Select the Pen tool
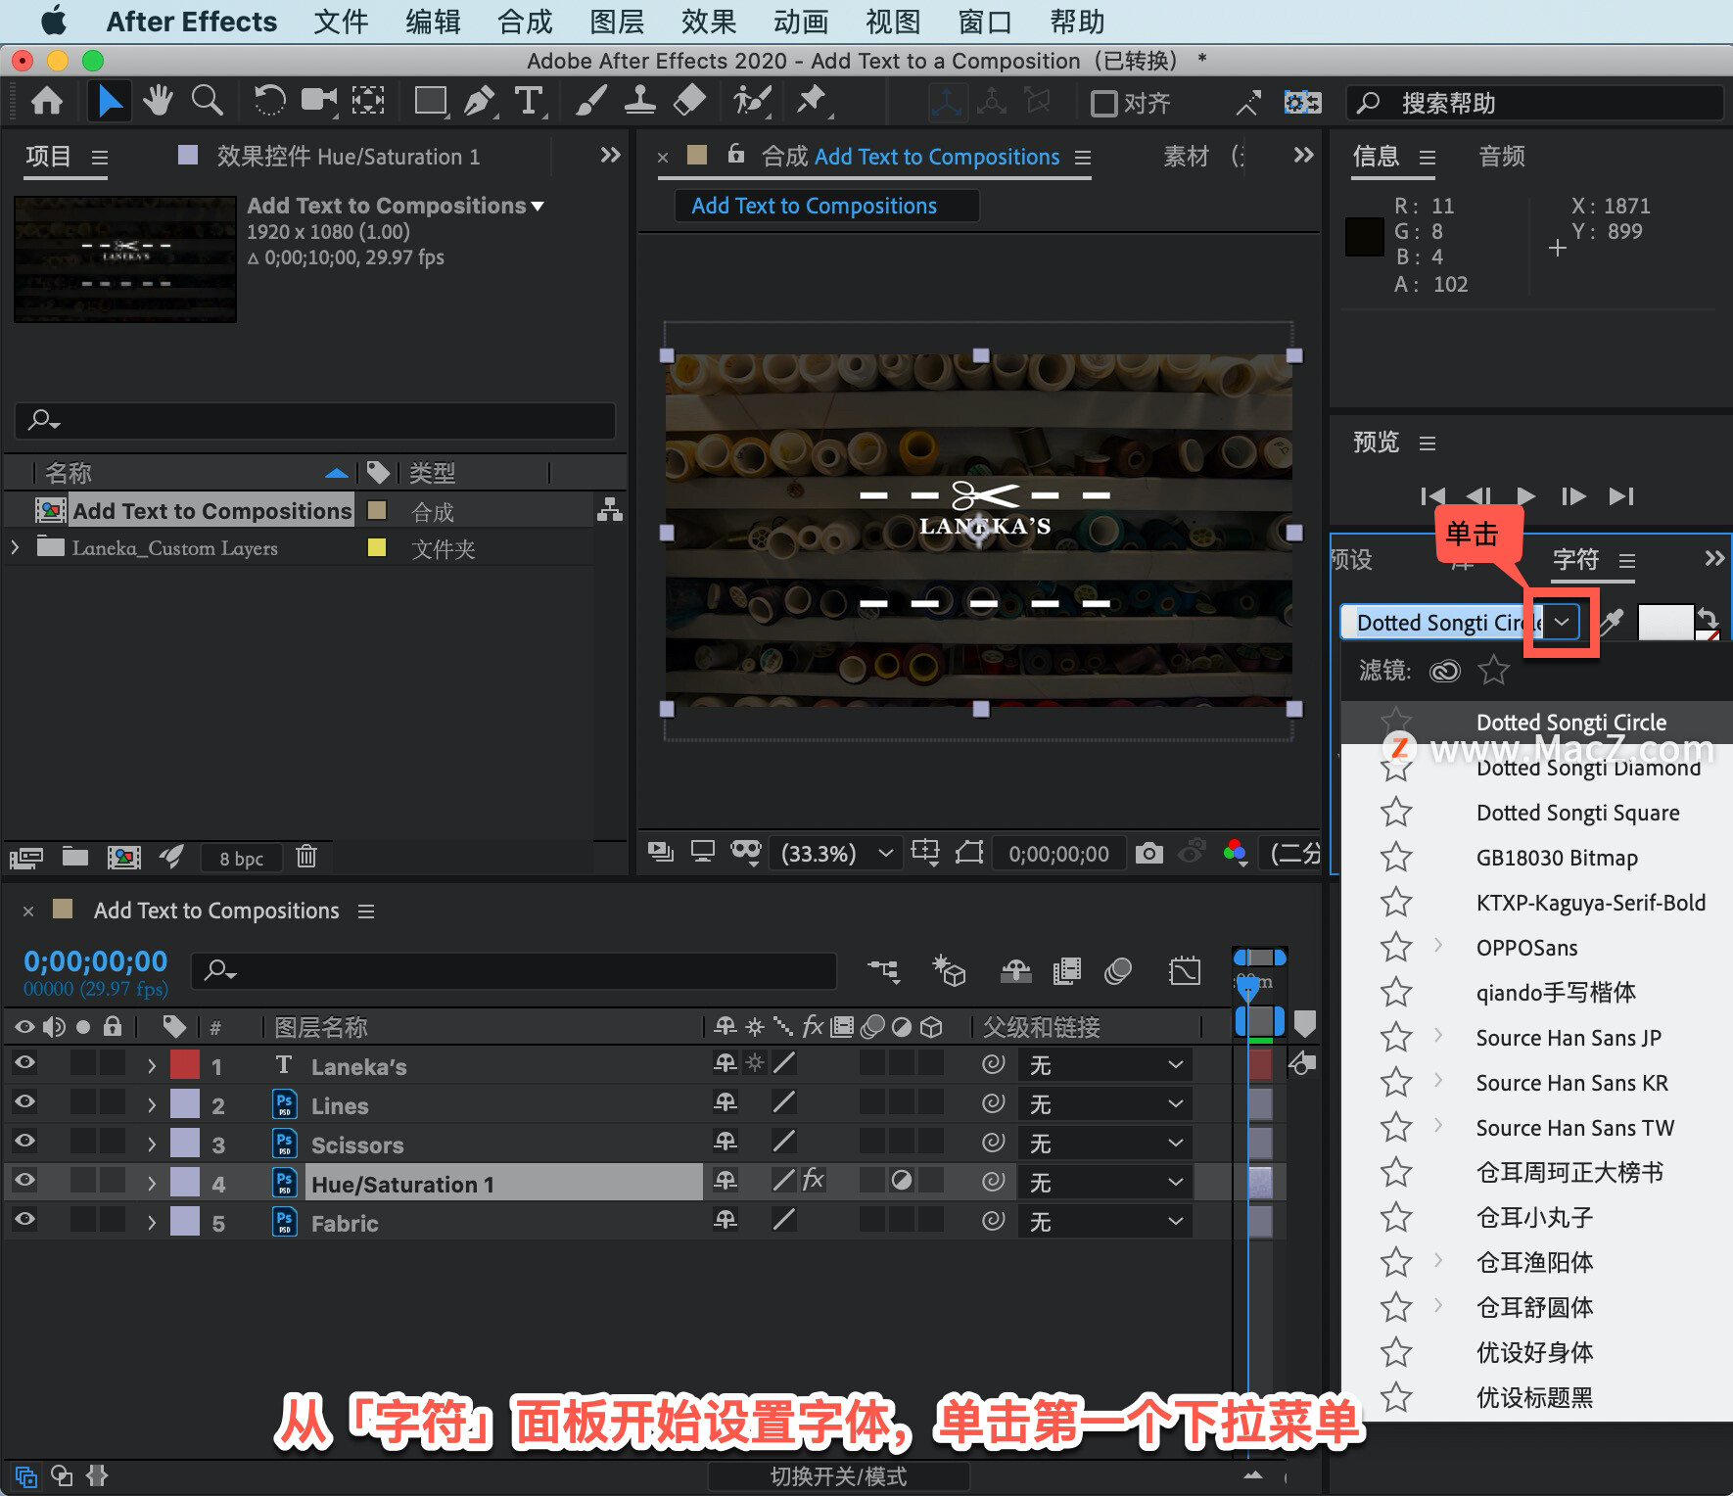The height and width of the screenshot is (1496, 1733). (x=480, y=100)
